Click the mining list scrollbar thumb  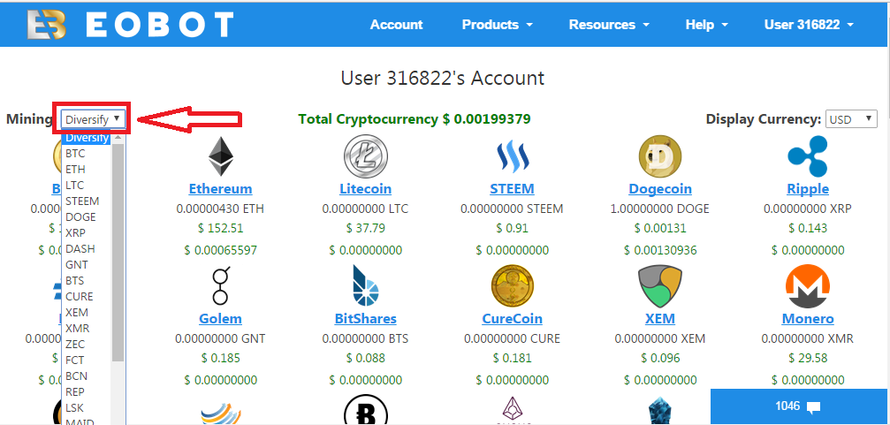118,252
